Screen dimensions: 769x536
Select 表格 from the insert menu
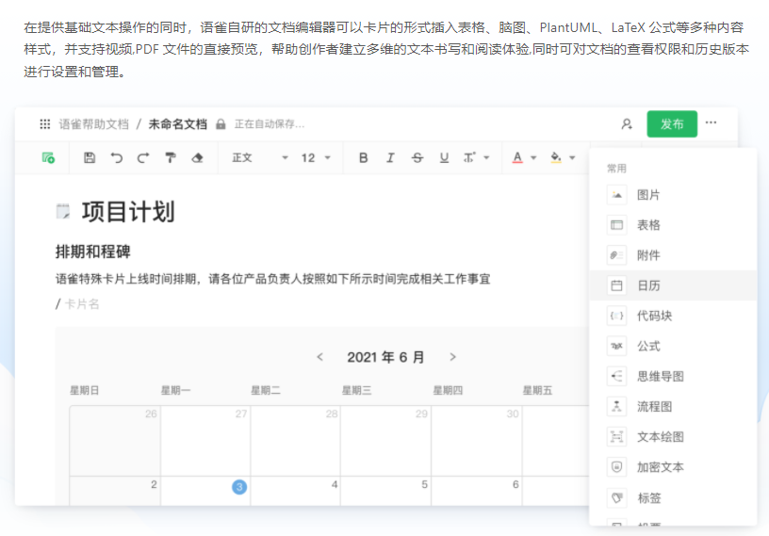click(x=673, y=225)
